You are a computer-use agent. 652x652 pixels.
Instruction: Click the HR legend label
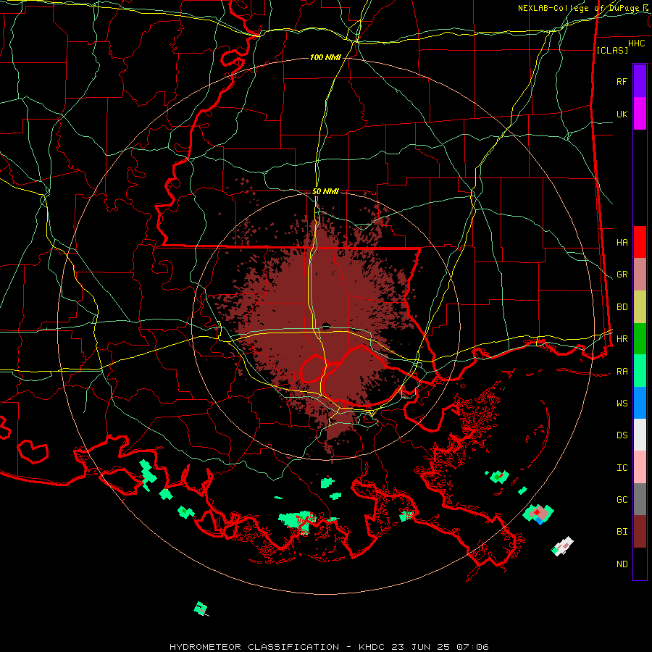[622, 339]
